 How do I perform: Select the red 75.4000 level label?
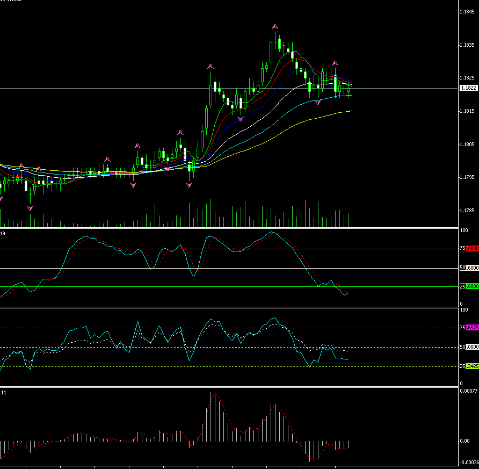coord(469,249)
